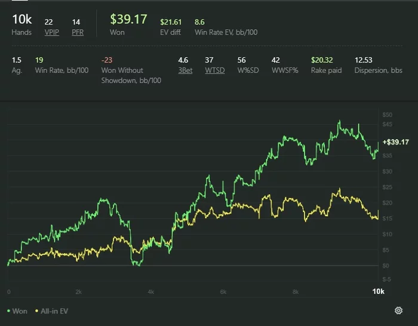Click the underlined VPIP stat label

coord(52,32)
